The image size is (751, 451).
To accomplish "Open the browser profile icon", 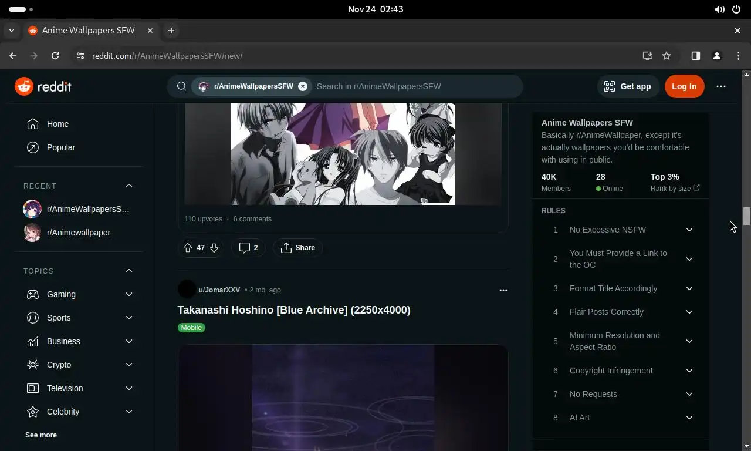I will pos(716,56).
